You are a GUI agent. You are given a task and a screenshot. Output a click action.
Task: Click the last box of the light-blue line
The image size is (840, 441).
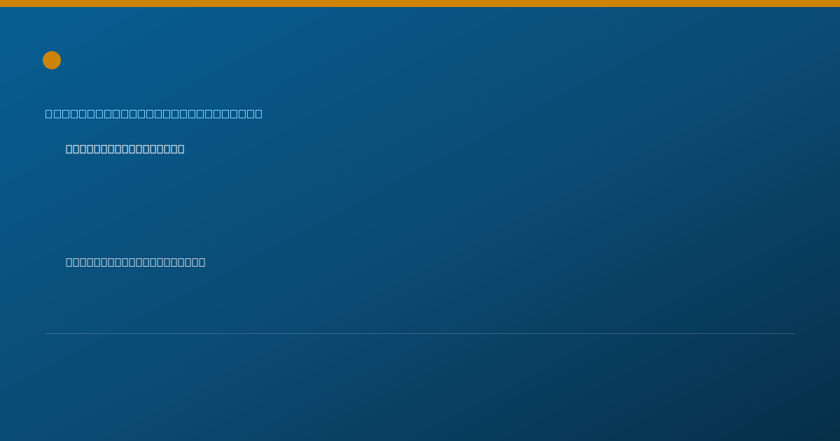(x=258, y=113)
